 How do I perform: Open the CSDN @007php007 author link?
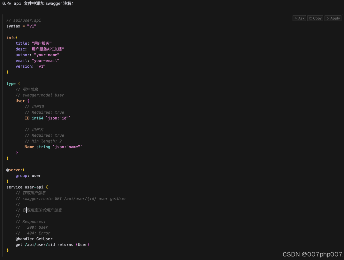312,254
